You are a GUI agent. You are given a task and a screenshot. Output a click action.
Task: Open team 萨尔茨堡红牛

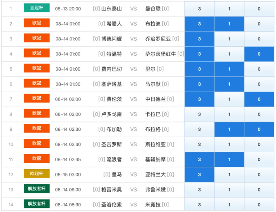click(161, 54)
